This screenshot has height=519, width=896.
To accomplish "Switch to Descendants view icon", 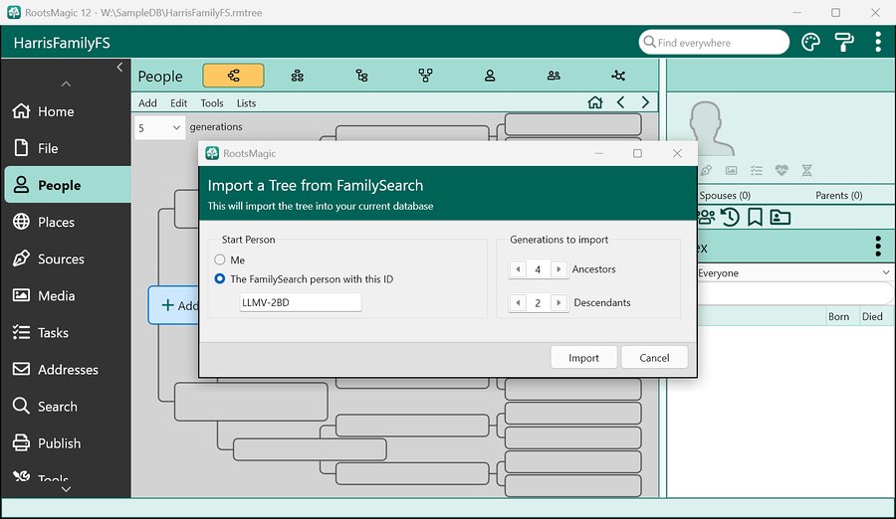I will tap(361, 76).
